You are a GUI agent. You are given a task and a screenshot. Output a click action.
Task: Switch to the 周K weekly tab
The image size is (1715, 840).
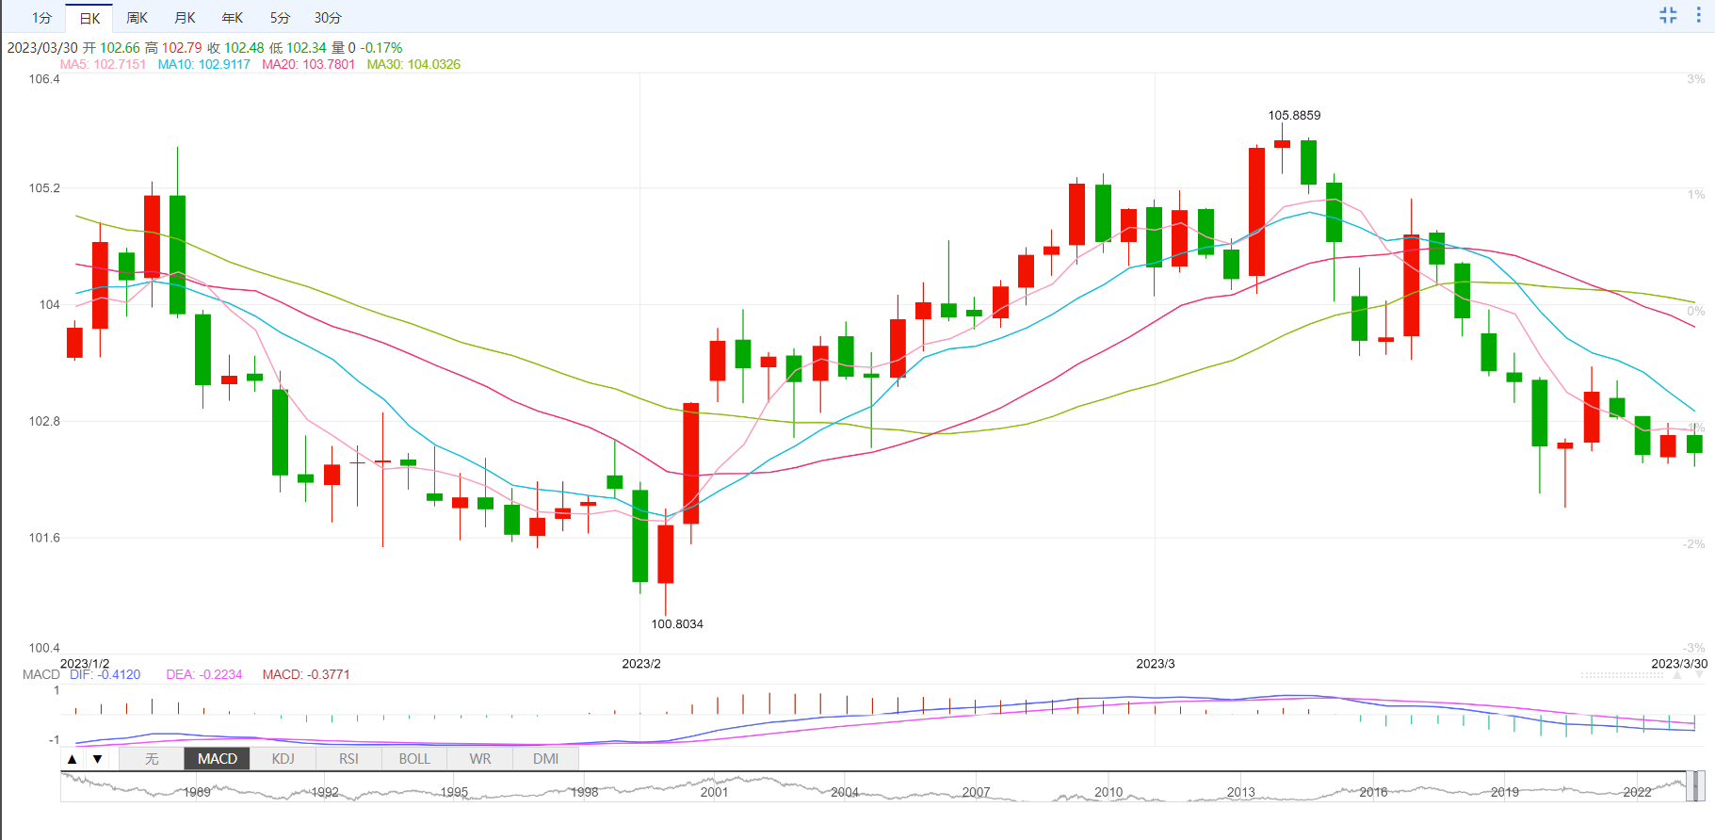point(138,18)
